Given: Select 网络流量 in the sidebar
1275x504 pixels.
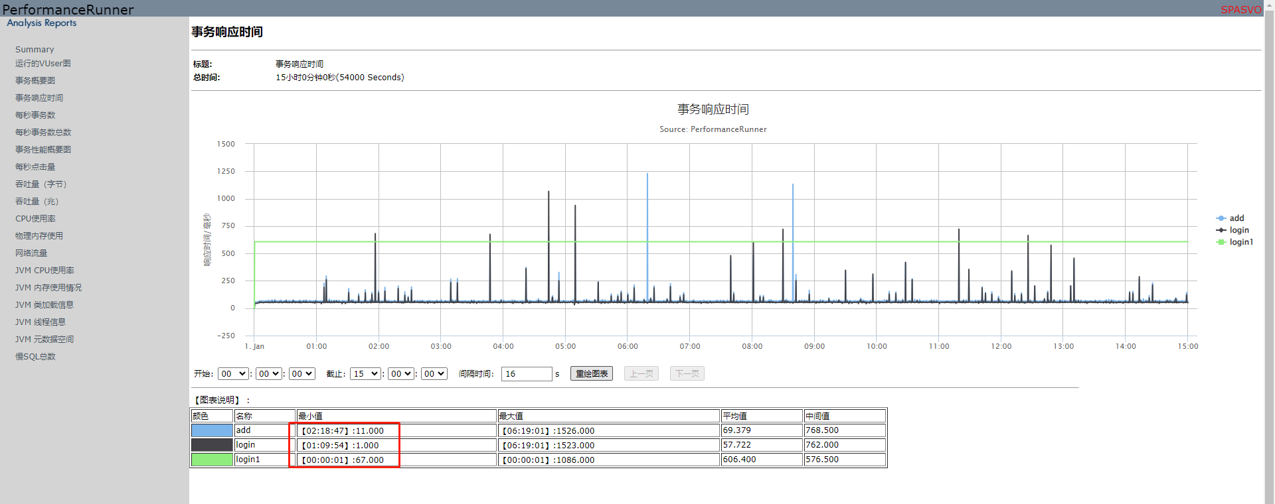Looking at the screenshot, I should 31,253.
